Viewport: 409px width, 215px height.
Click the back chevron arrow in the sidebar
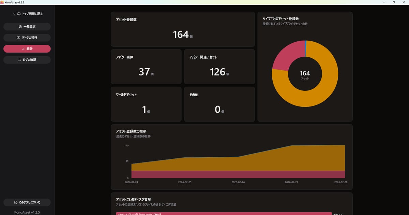pyautogui.click(x=14, y=14)
